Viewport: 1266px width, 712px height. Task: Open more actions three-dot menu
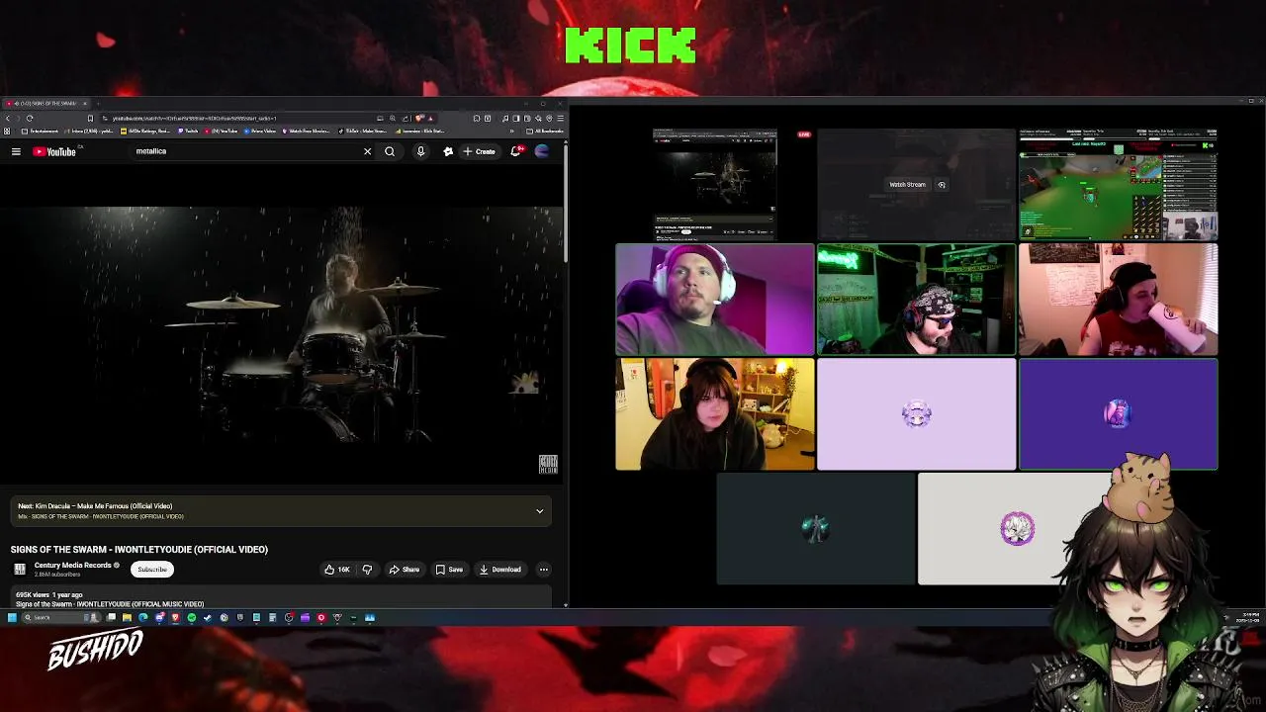coord(543,570)
